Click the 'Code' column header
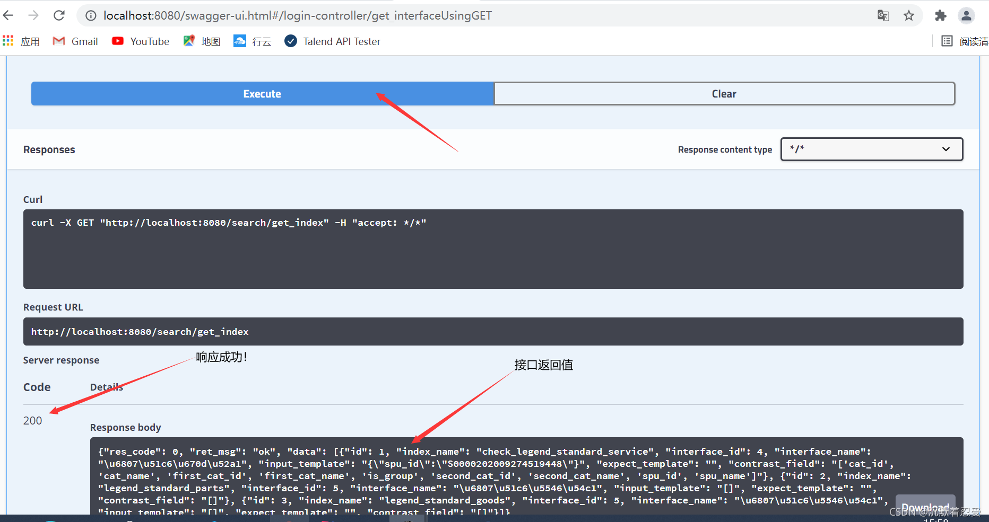 (x=37, y=387)
